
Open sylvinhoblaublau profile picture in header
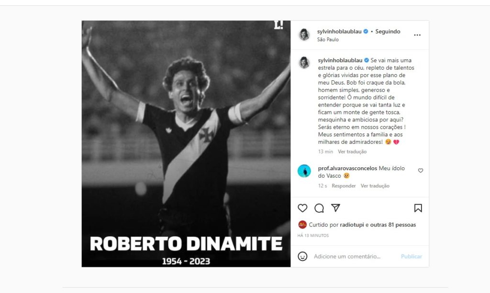pyautogui.click(x=304, y=35)
